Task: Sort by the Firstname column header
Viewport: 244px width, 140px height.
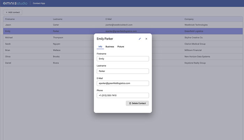Action: click(x=10, y=19)
